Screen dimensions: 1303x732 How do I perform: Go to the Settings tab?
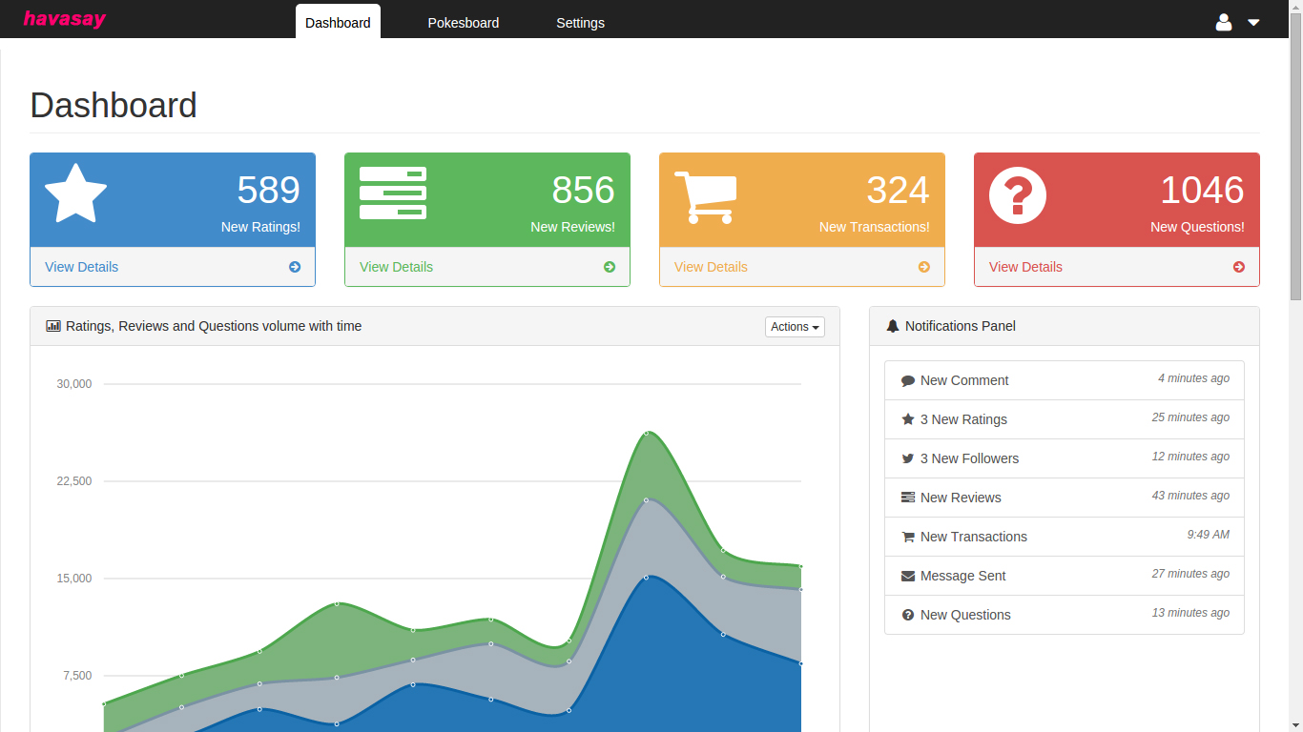click(580, 22)
